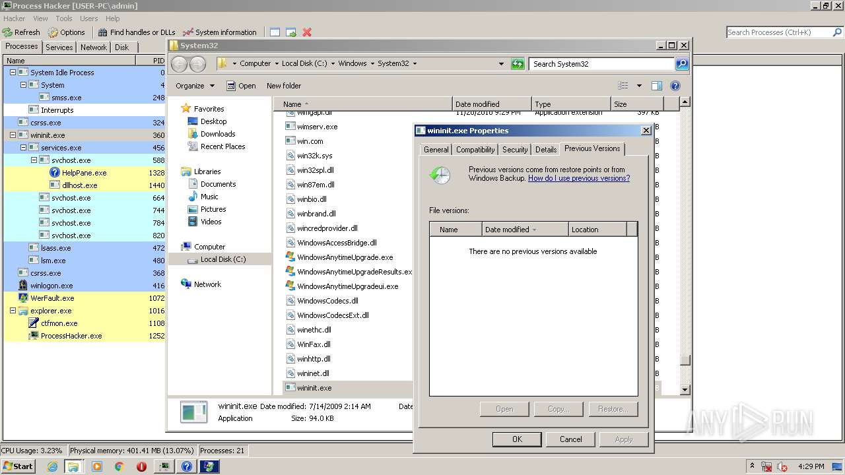
Task: Show hidden tray icons arrow
Action: pos(752,466)
